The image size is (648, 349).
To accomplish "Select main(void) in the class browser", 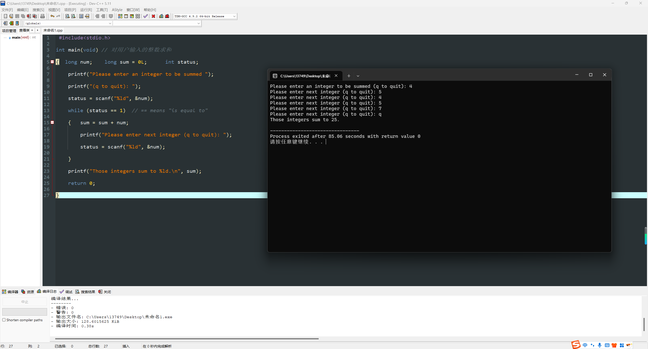I will tap(20, 37).
